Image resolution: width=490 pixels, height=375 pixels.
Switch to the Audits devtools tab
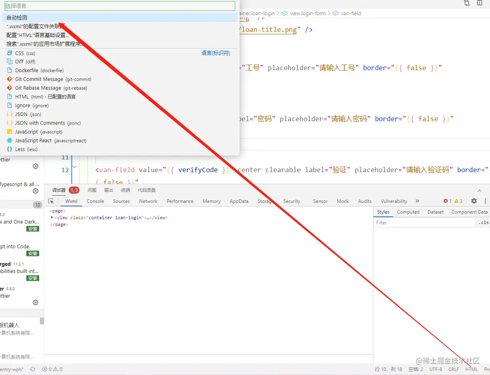point(365,201)
